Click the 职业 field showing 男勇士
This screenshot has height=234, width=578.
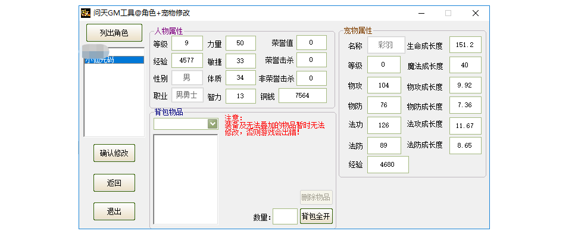pyautogui.click(x=187, y=95)
